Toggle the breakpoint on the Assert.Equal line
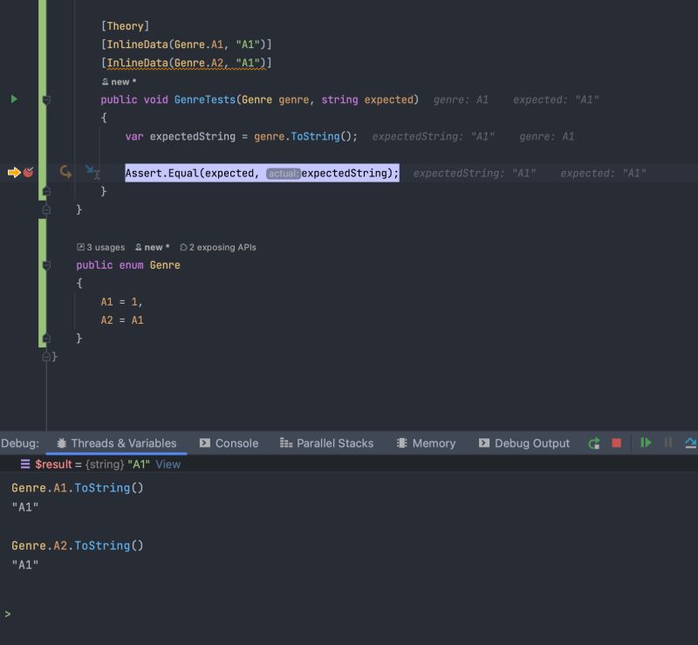 pos(28,173)
